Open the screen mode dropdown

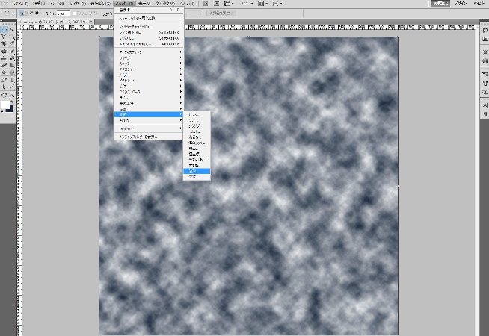(277, 4)
